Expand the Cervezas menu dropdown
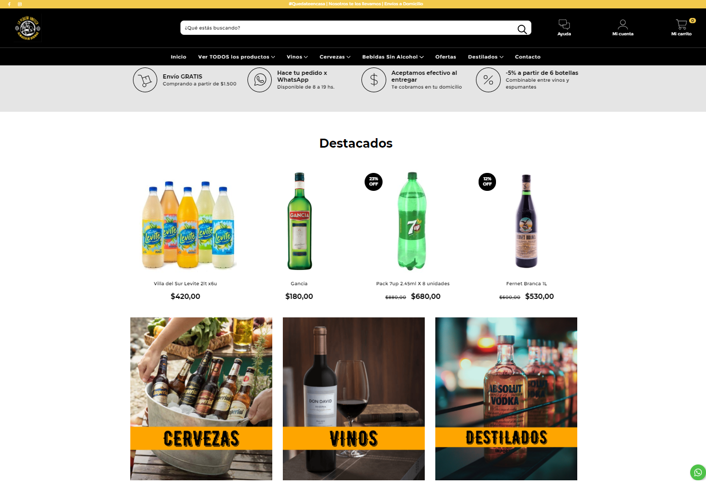706x484 pixels. click(x=335, y=57)
